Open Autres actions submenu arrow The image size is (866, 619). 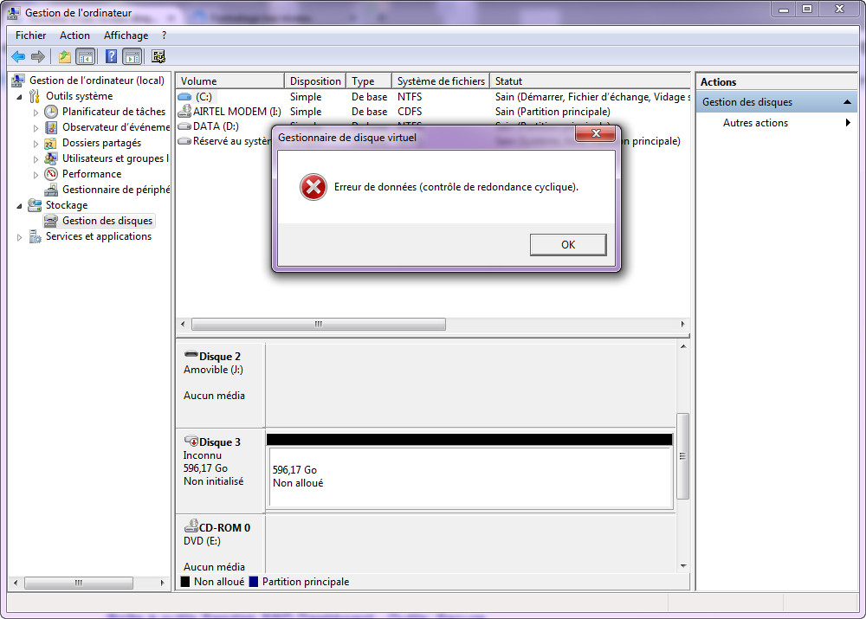[x=848, y=123]
